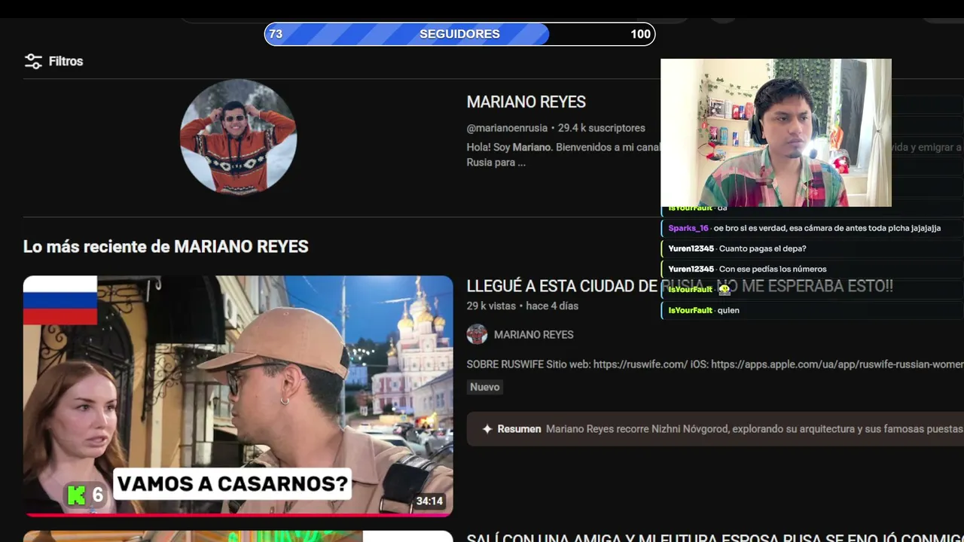Click the streamer's webcam feed
Image resolution: width=964 pixels, height=542 pixels.
click(x=776, y=132)
